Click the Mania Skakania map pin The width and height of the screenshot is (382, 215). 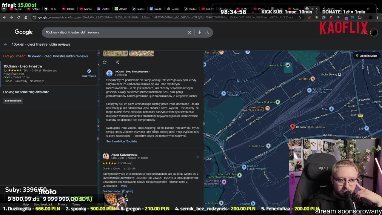point(278,102)
